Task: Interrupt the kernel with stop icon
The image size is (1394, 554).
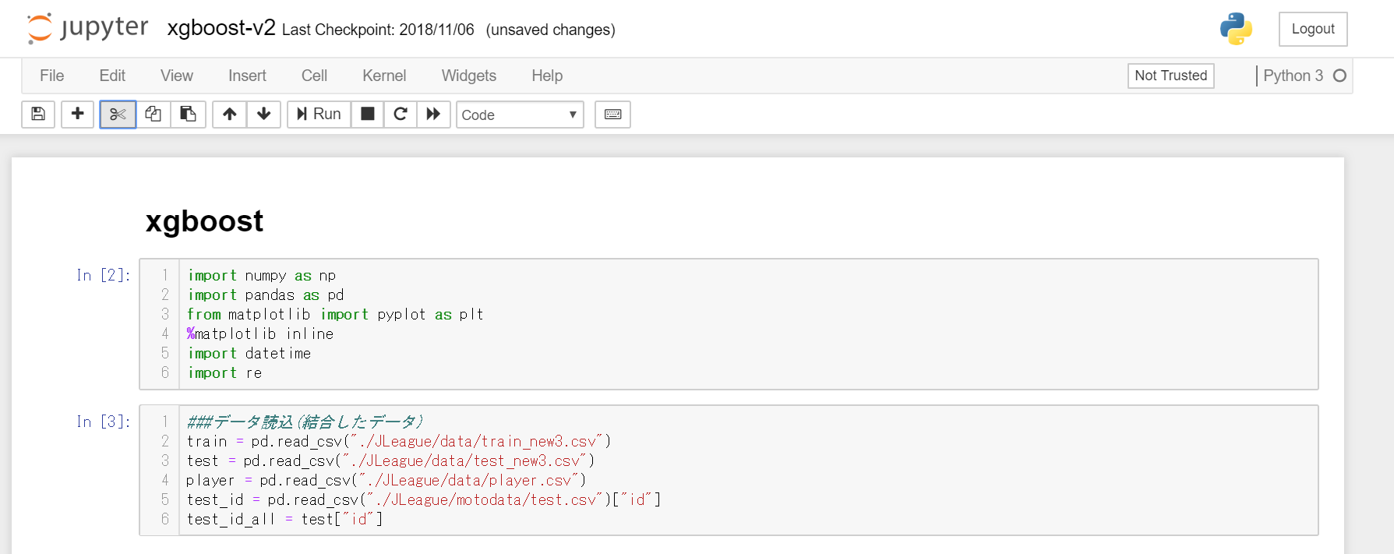Action: (x=368, y=115)
